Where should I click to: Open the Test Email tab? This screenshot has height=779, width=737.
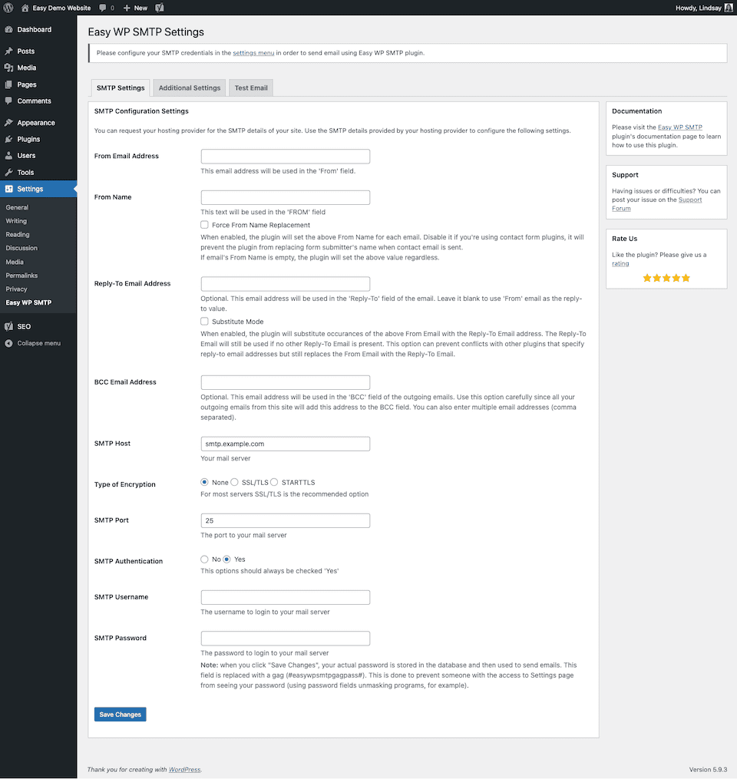[x=251, y=88]
